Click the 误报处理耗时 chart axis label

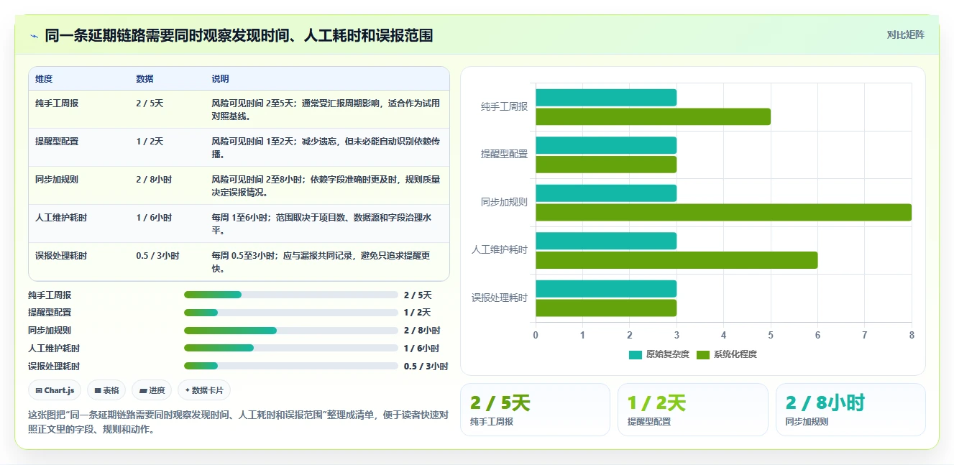(500, 298)
